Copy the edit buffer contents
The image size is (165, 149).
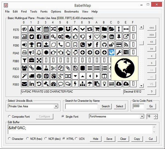click(x=137, y=139)
